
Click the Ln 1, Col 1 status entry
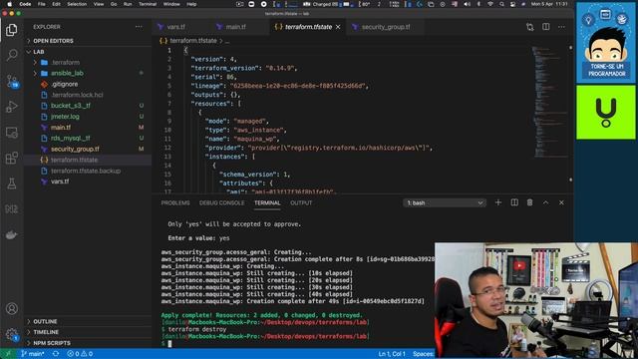click(392, 354)
